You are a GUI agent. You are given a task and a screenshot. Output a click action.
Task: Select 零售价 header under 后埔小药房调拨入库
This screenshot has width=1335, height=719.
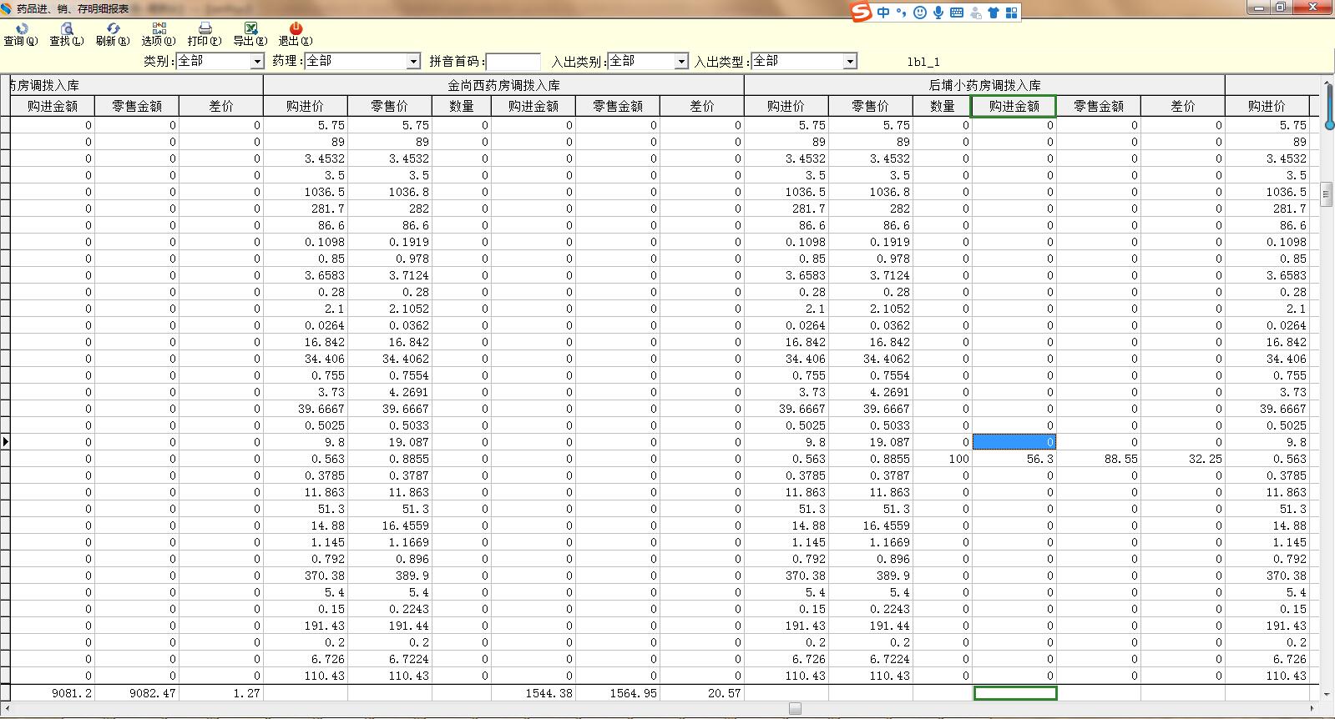point(870,106)
